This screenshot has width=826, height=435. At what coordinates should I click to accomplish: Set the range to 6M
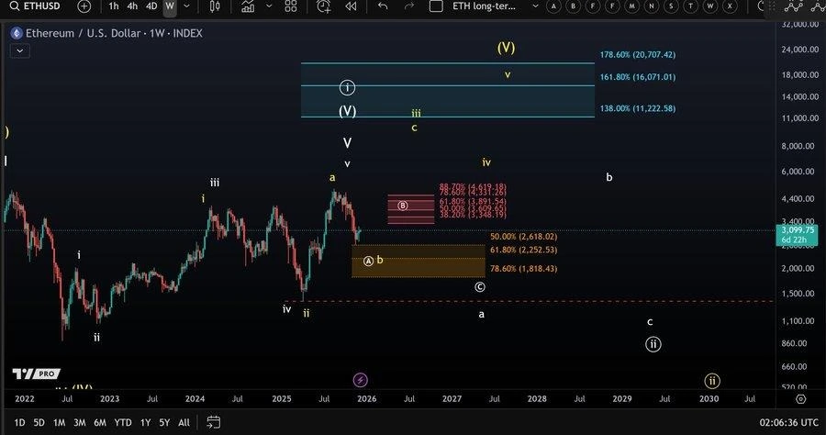point(100,422)
